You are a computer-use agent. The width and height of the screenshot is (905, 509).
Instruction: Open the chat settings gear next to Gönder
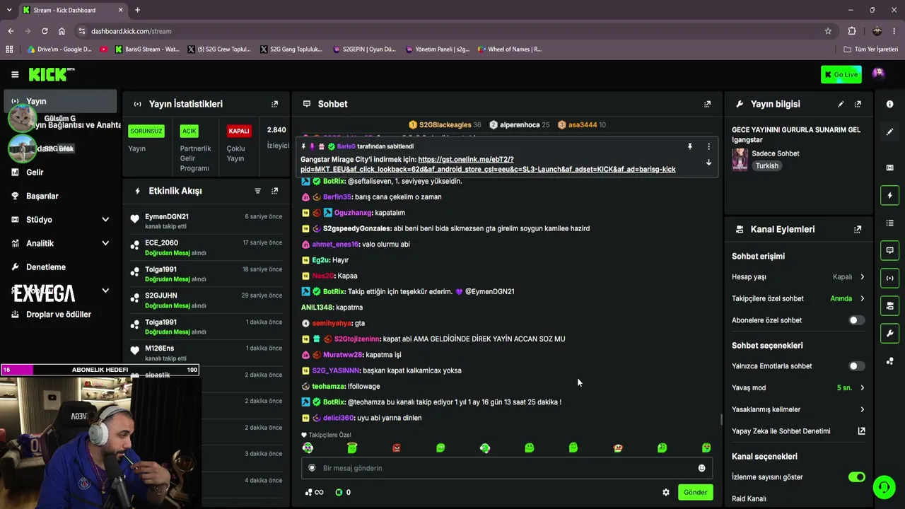665,492
